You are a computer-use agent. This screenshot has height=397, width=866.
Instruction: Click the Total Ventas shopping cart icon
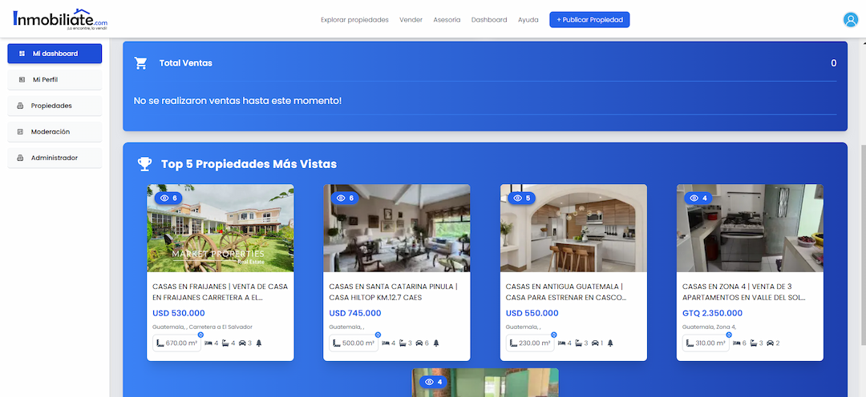(141, 63)
